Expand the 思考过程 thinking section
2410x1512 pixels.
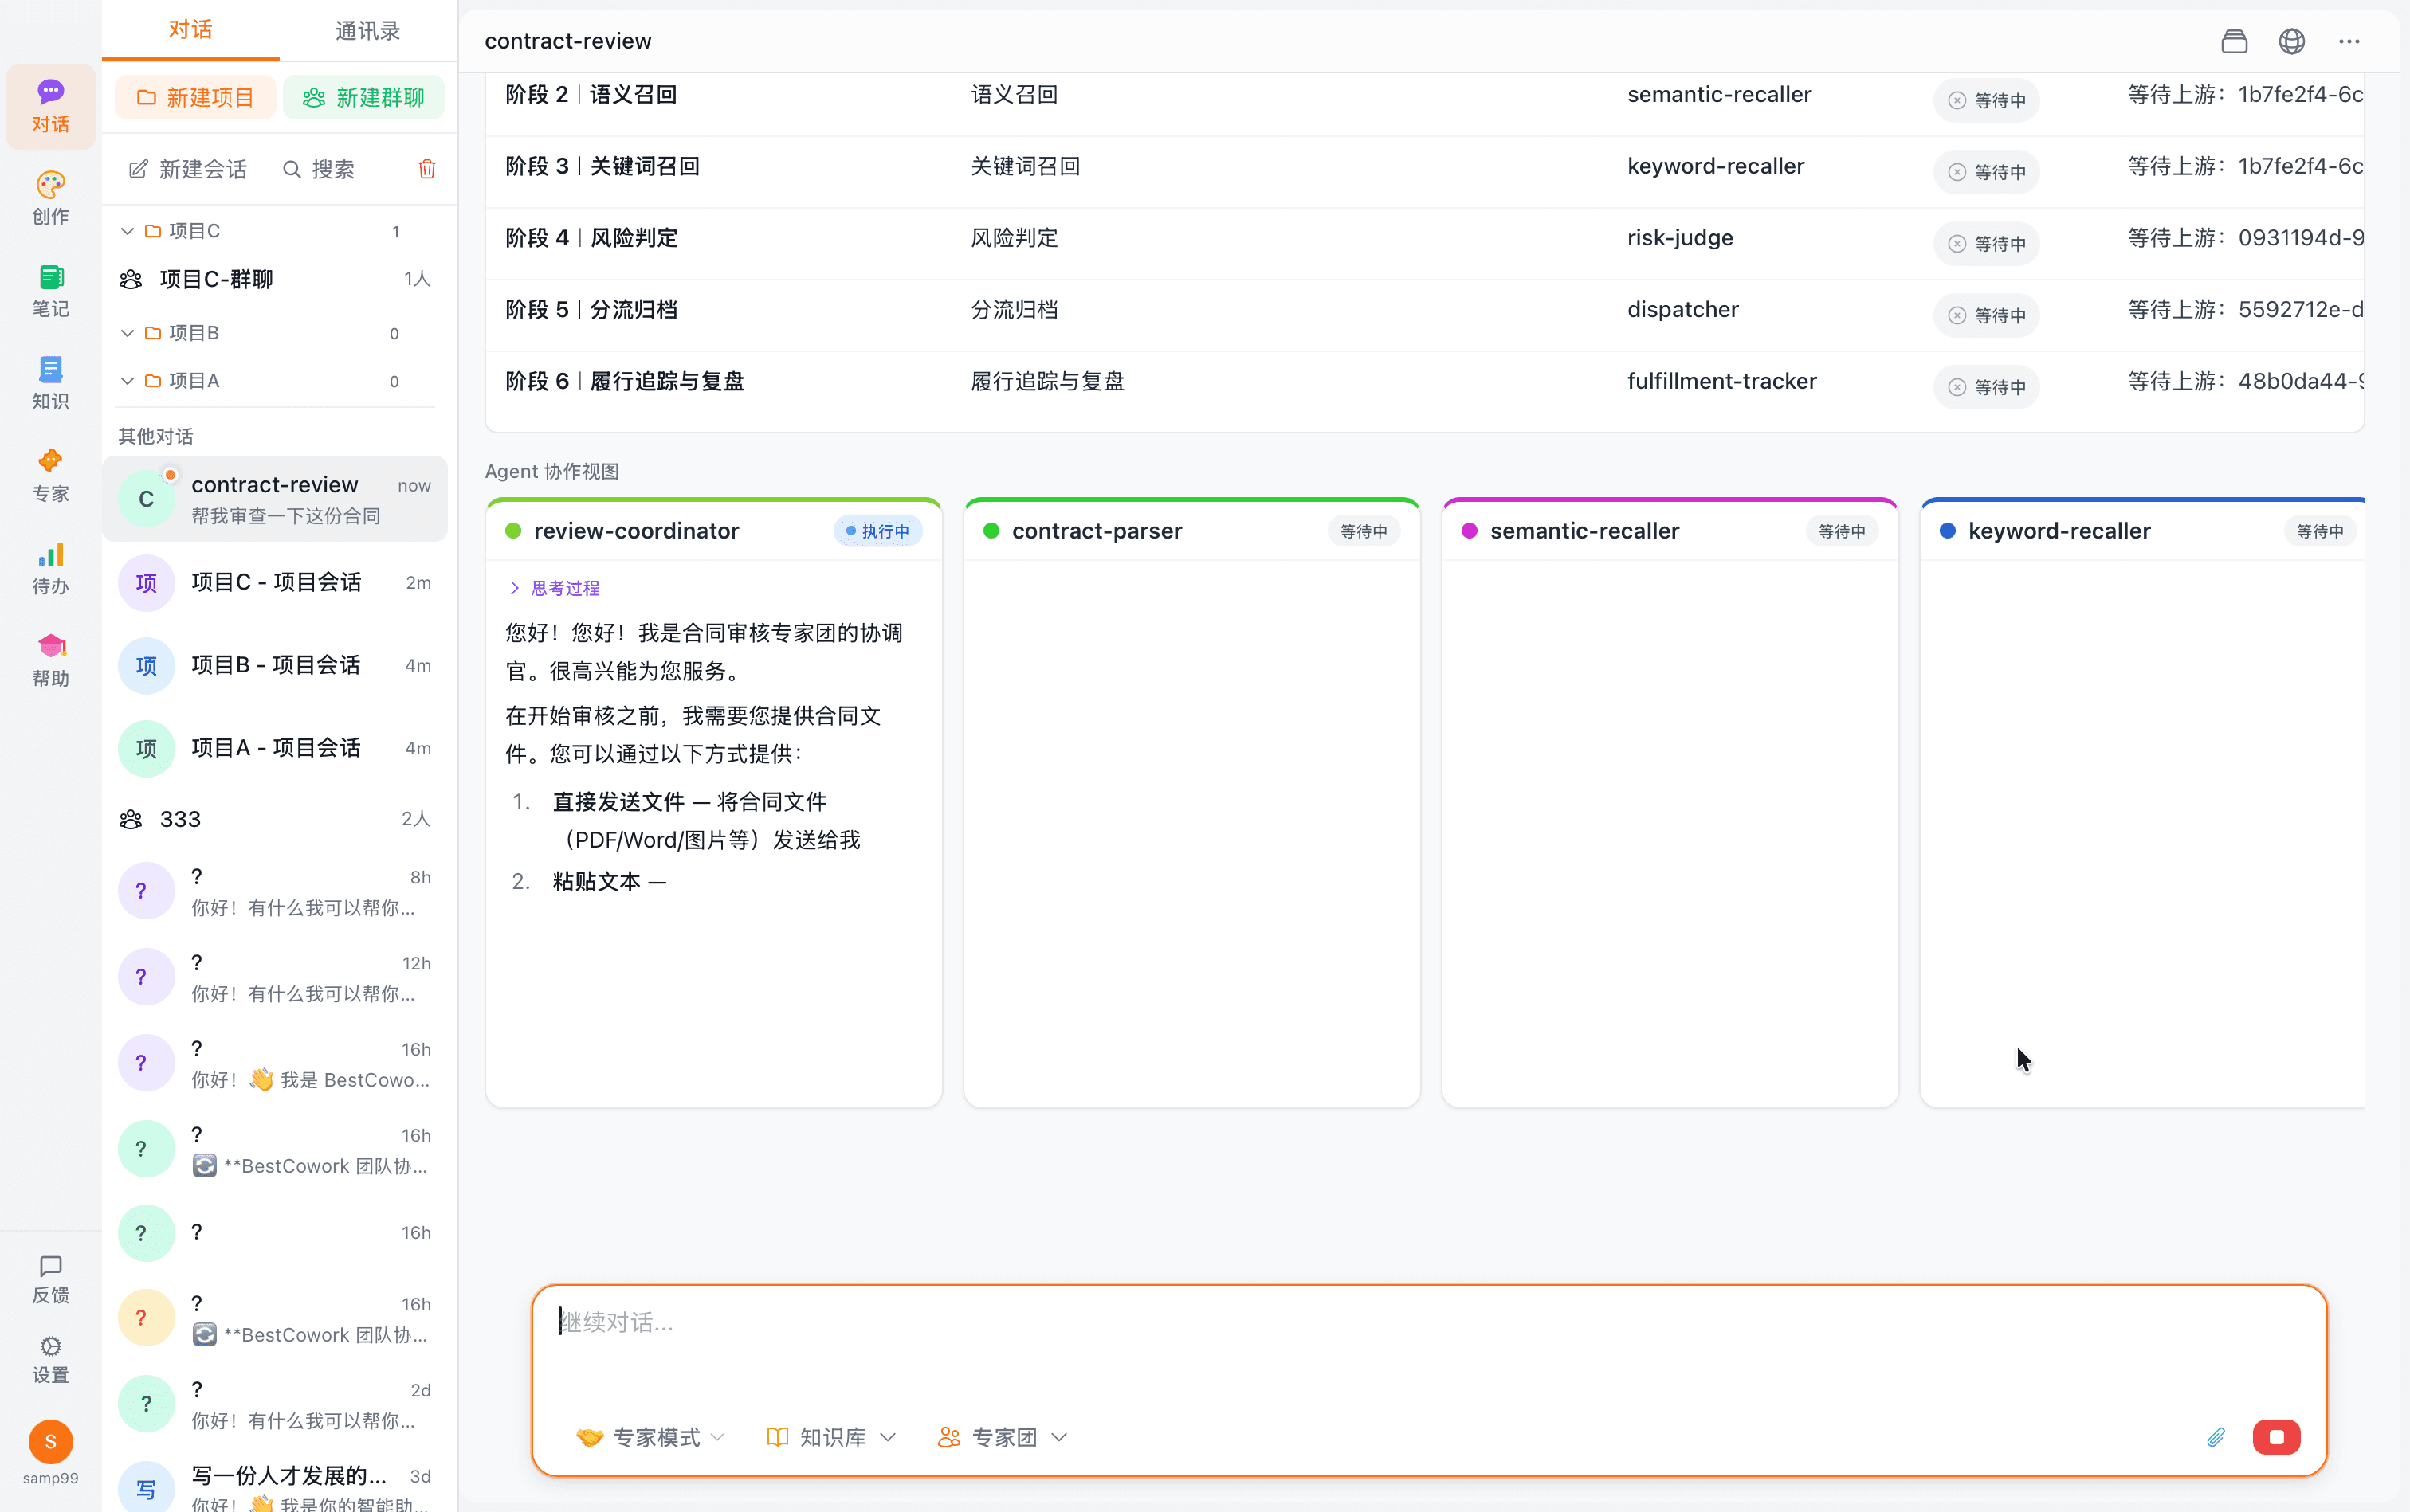tap(555, 588)
